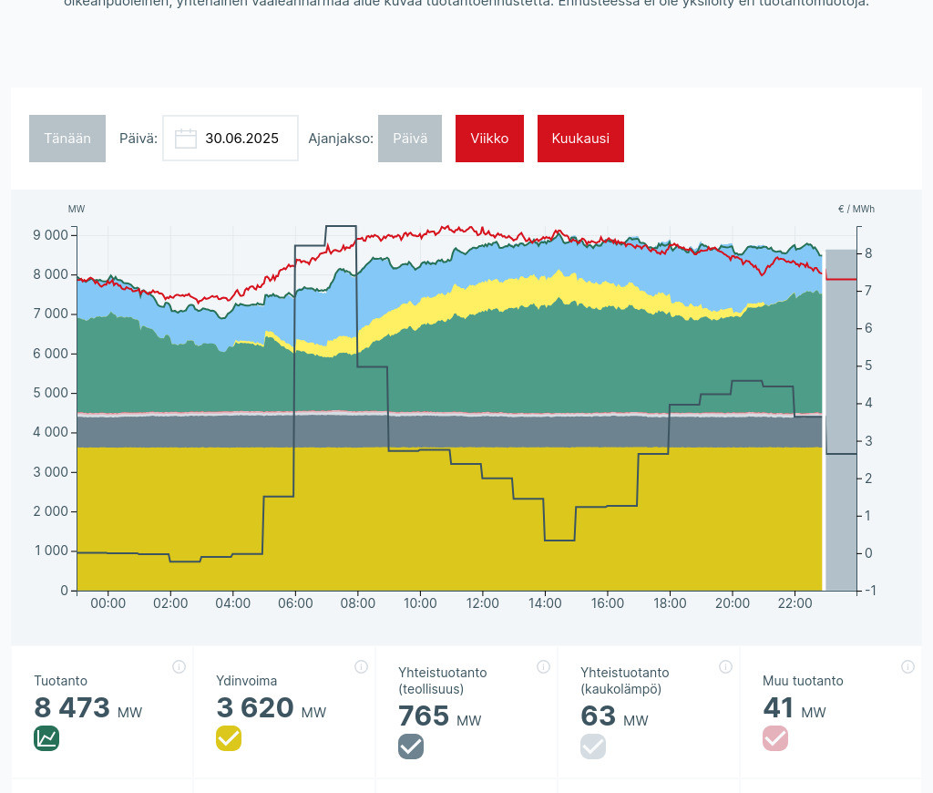Open info icon for Tuotanto card

click(x=179, y=666)
